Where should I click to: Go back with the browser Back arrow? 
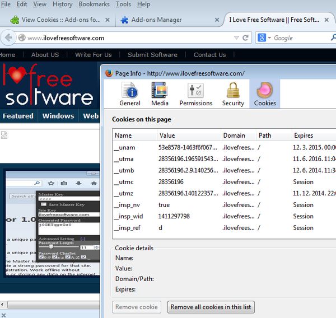point(8,38)
